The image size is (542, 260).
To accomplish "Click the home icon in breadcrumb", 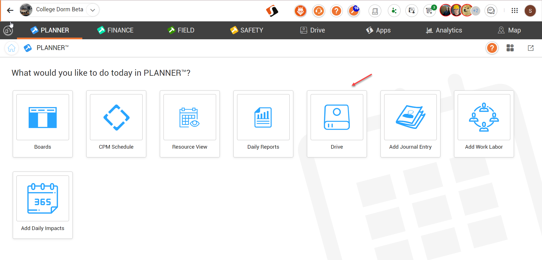I will coord(12,48).
